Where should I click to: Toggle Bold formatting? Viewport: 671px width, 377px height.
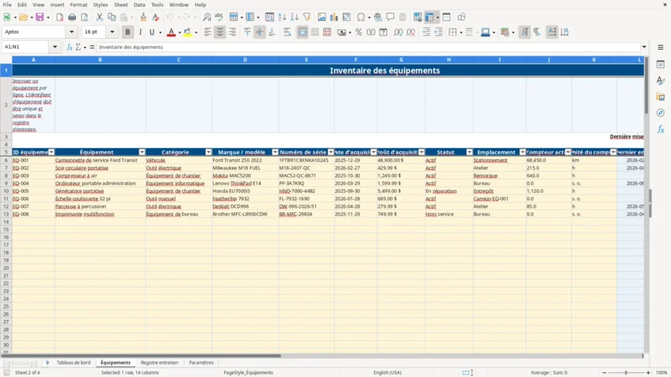pos(128,32)
